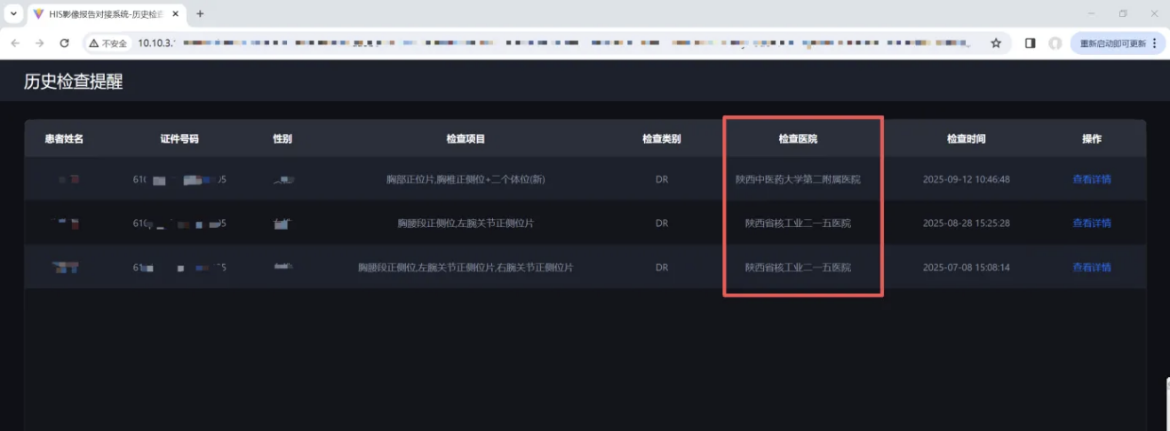Open the Chrome three-dot menu
The width and height of the screenshot is (1170, 431).
(1156, 43)
